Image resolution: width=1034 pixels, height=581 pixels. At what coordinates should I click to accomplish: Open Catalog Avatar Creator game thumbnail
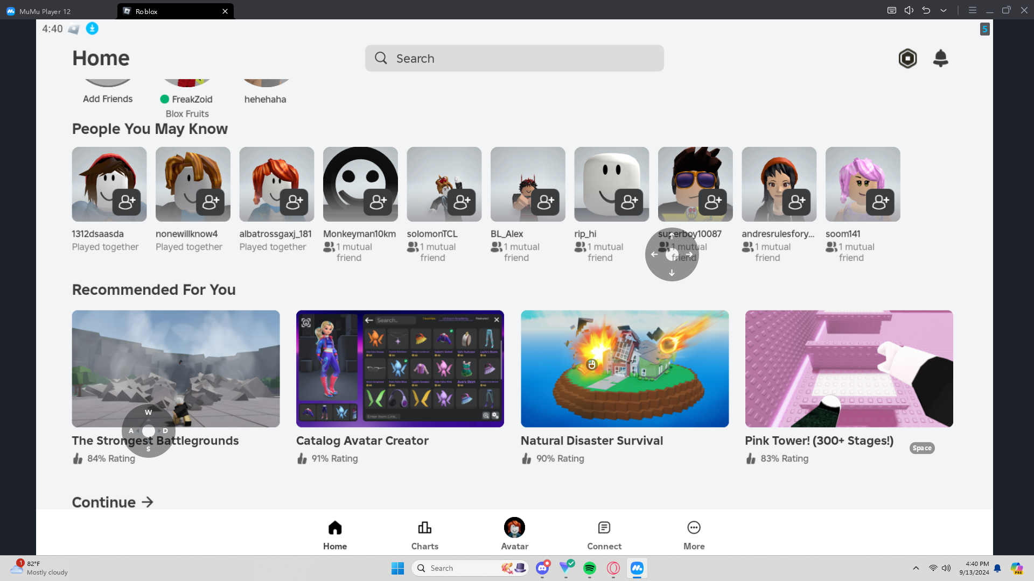tap(400, 369)
